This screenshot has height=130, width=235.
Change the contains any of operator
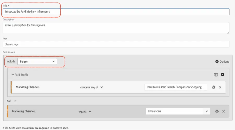point(92,87)
